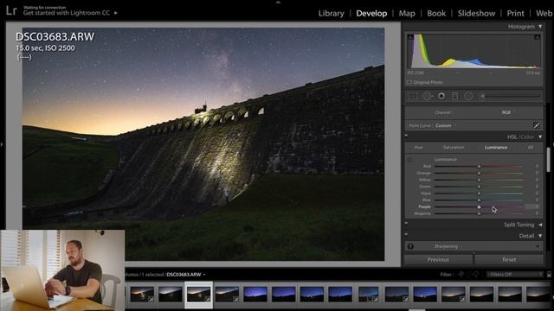Click the Blue luminance slider
Image resolution: width=554 pixels, height=311 pixels.
479,200
